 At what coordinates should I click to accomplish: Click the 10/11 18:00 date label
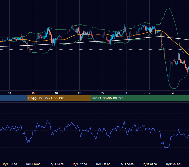56,164
